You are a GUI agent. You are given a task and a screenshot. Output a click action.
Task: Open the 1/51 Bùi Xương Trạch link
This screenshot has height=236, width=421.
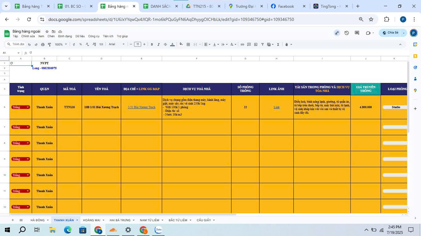pyautogui.click(x=141, y=107)
